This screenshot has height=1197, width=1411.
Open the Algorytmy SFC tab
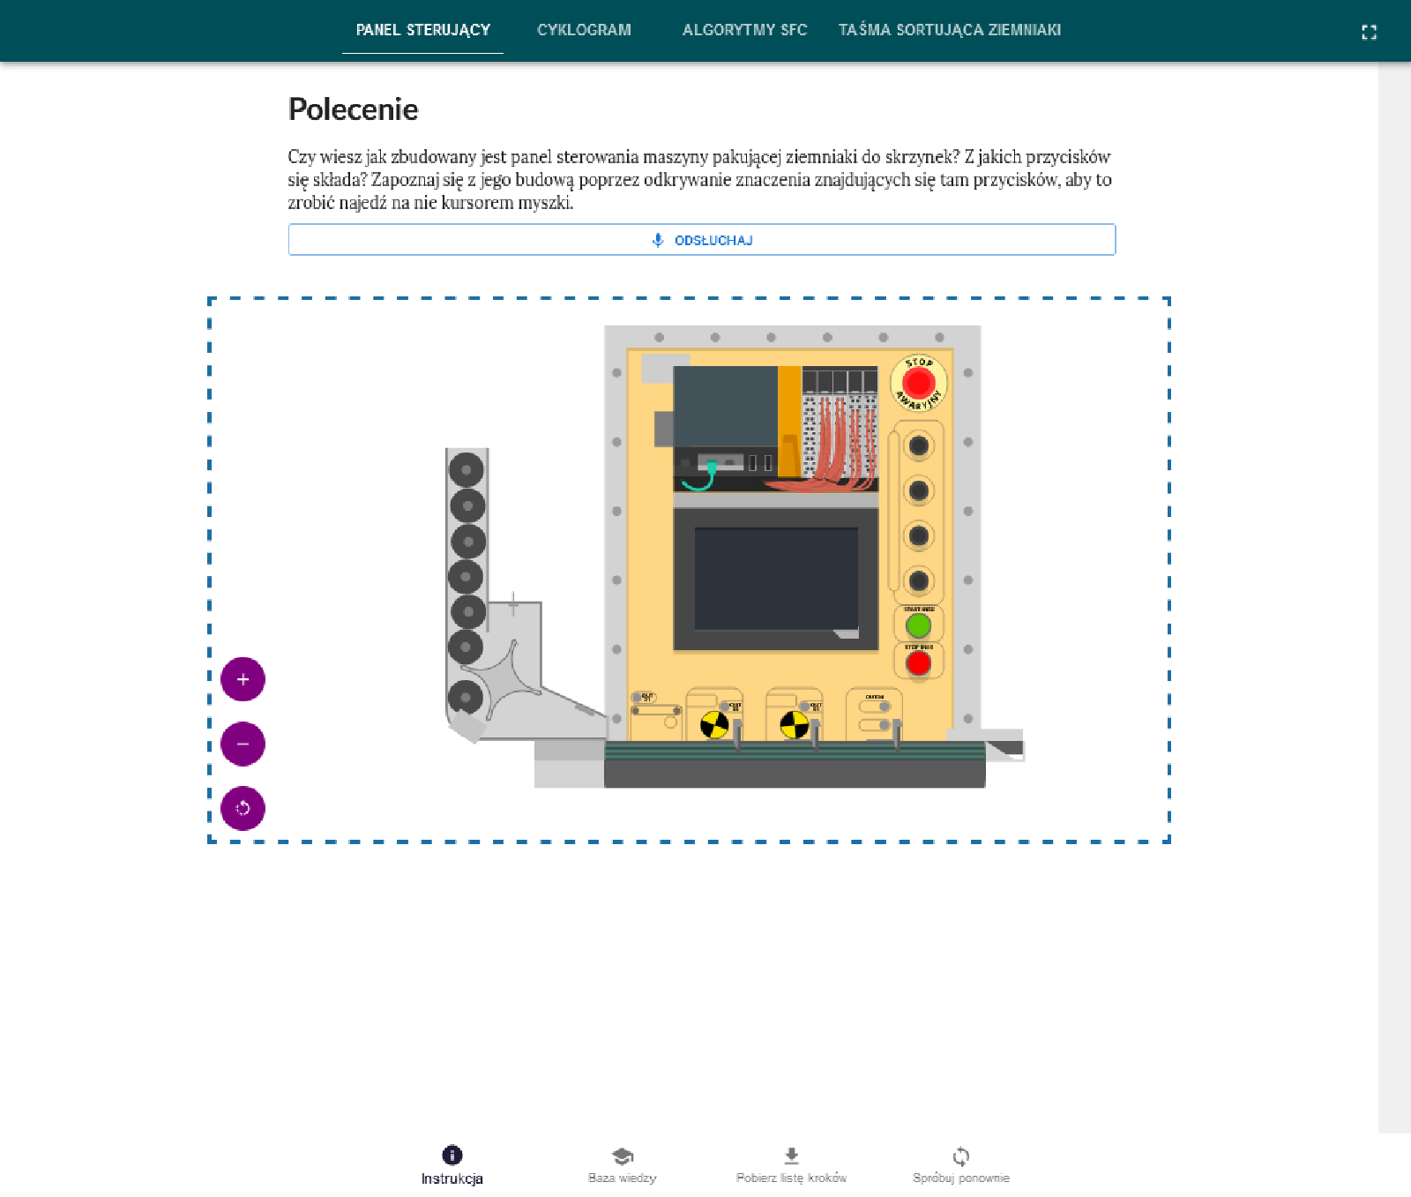click(744, 30)
